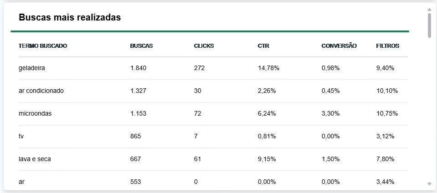This screenshot has width=437, height=193.
Task: Click the scrollbar up arrow
Action: 429,10
